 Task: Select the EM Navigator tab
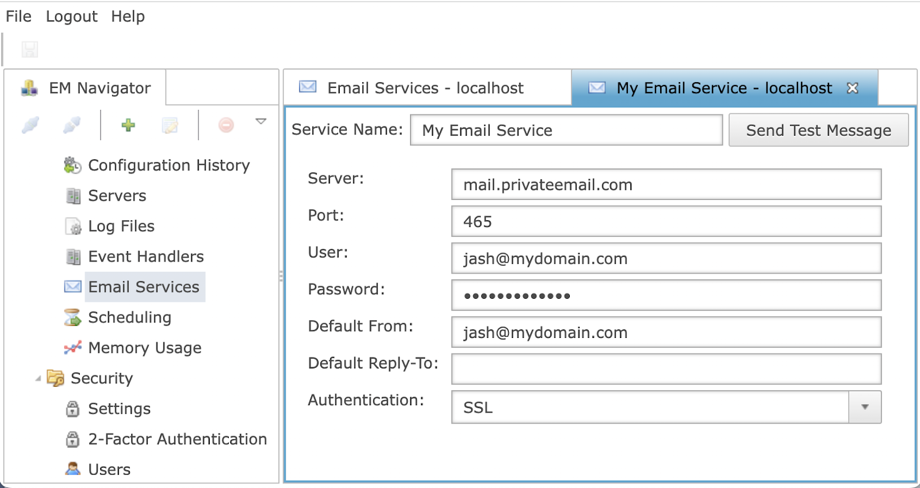click(x=86, y=87)
